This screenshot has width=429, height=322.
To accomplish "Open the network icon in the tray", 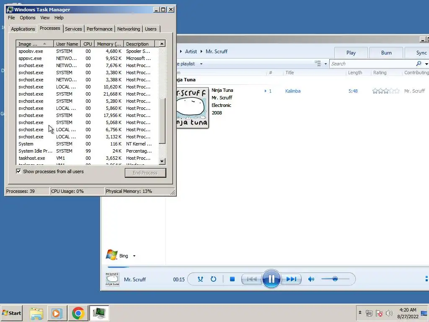I will pyautogui.click(x=369, y=313).
